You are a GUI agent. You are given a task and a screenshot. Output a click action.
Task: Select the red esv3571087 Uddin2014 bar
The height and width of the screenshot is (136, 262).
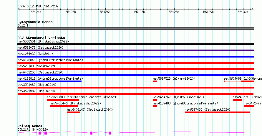click(135, 94)
